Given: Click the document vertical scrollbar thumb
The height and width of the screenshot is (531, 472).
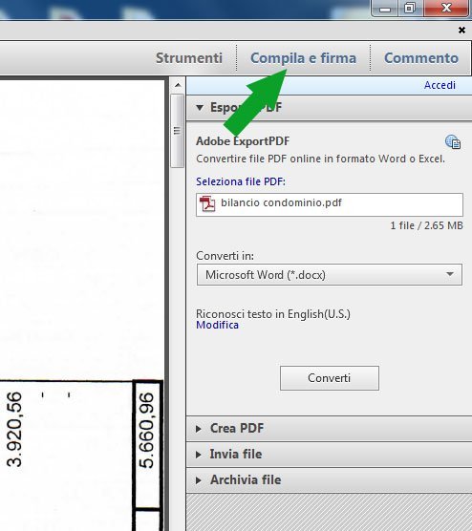Looking at the screenshot, I should [177, 131].
